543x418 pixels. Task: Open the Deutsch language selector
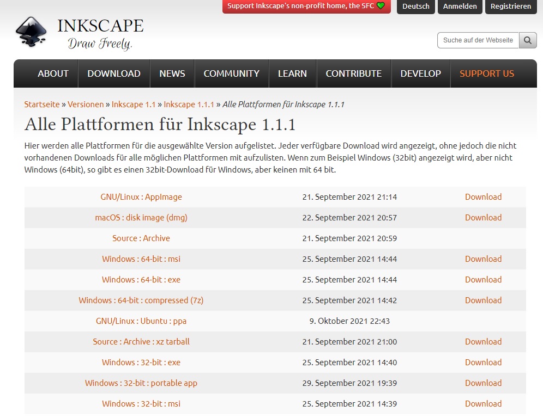tap(415, 6)
